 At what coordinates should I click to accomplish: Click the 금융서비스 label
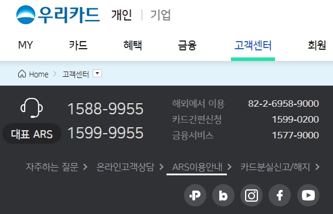coord(193,135)
